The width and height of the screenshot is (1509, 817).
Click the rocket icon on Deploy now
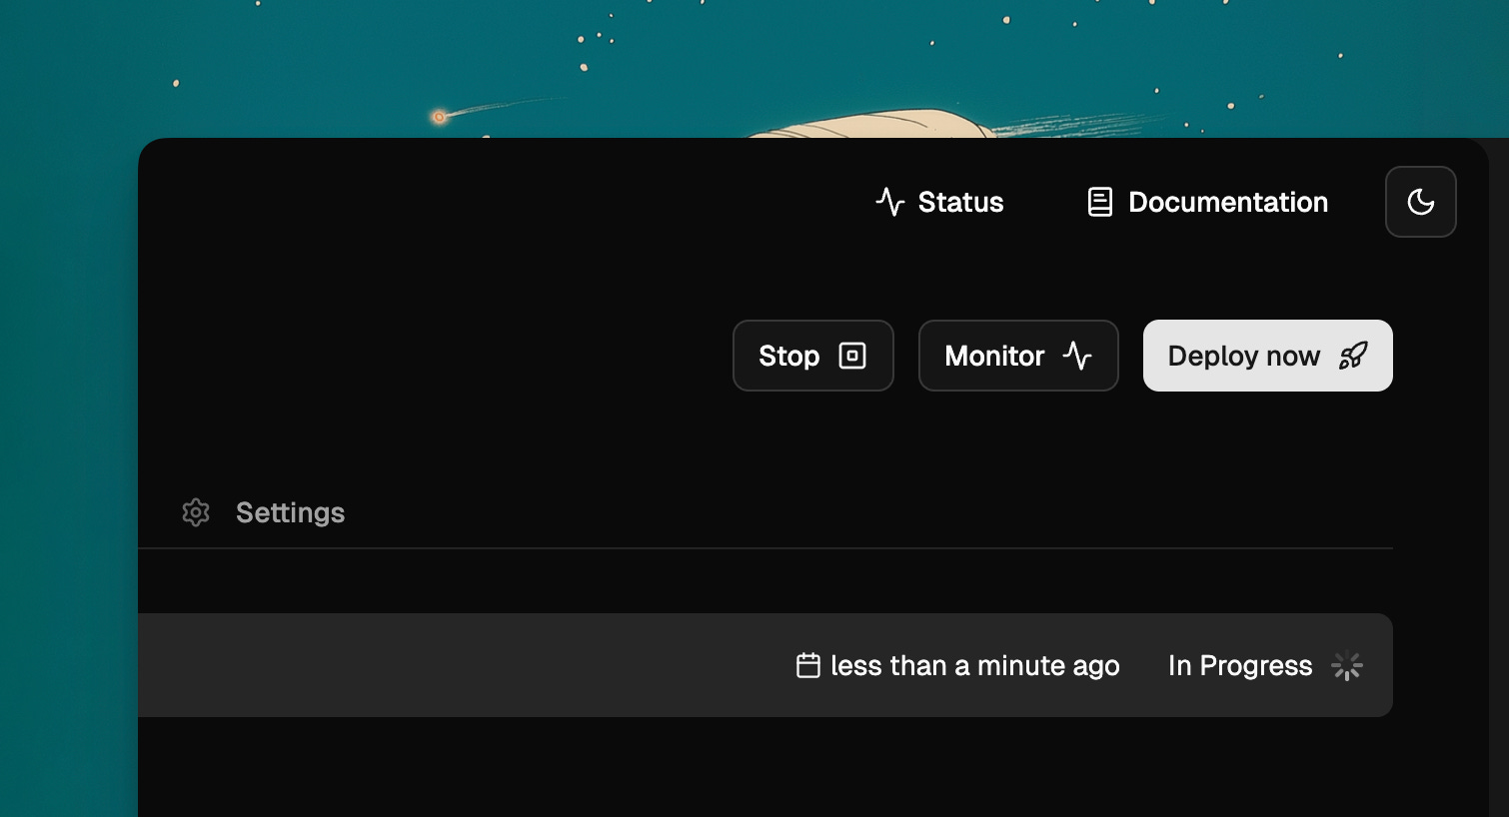(x=1353, y=356)
